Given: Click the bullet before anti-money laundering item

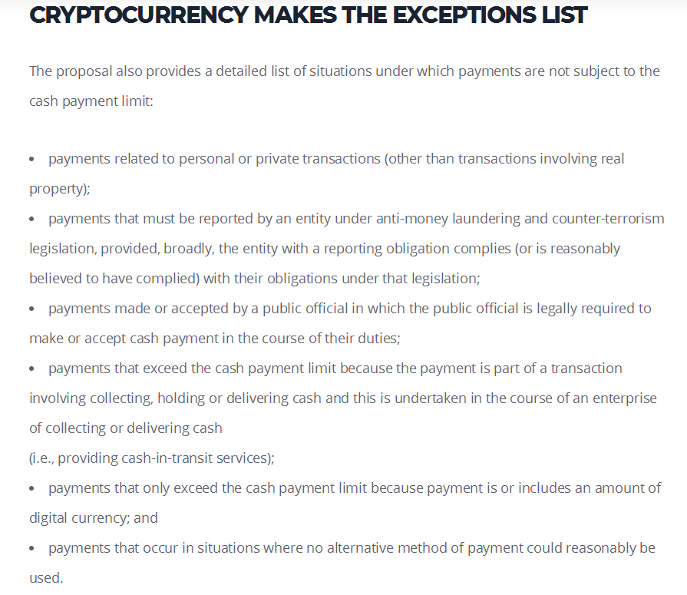Looking at the screenshot, I should 31,219.
